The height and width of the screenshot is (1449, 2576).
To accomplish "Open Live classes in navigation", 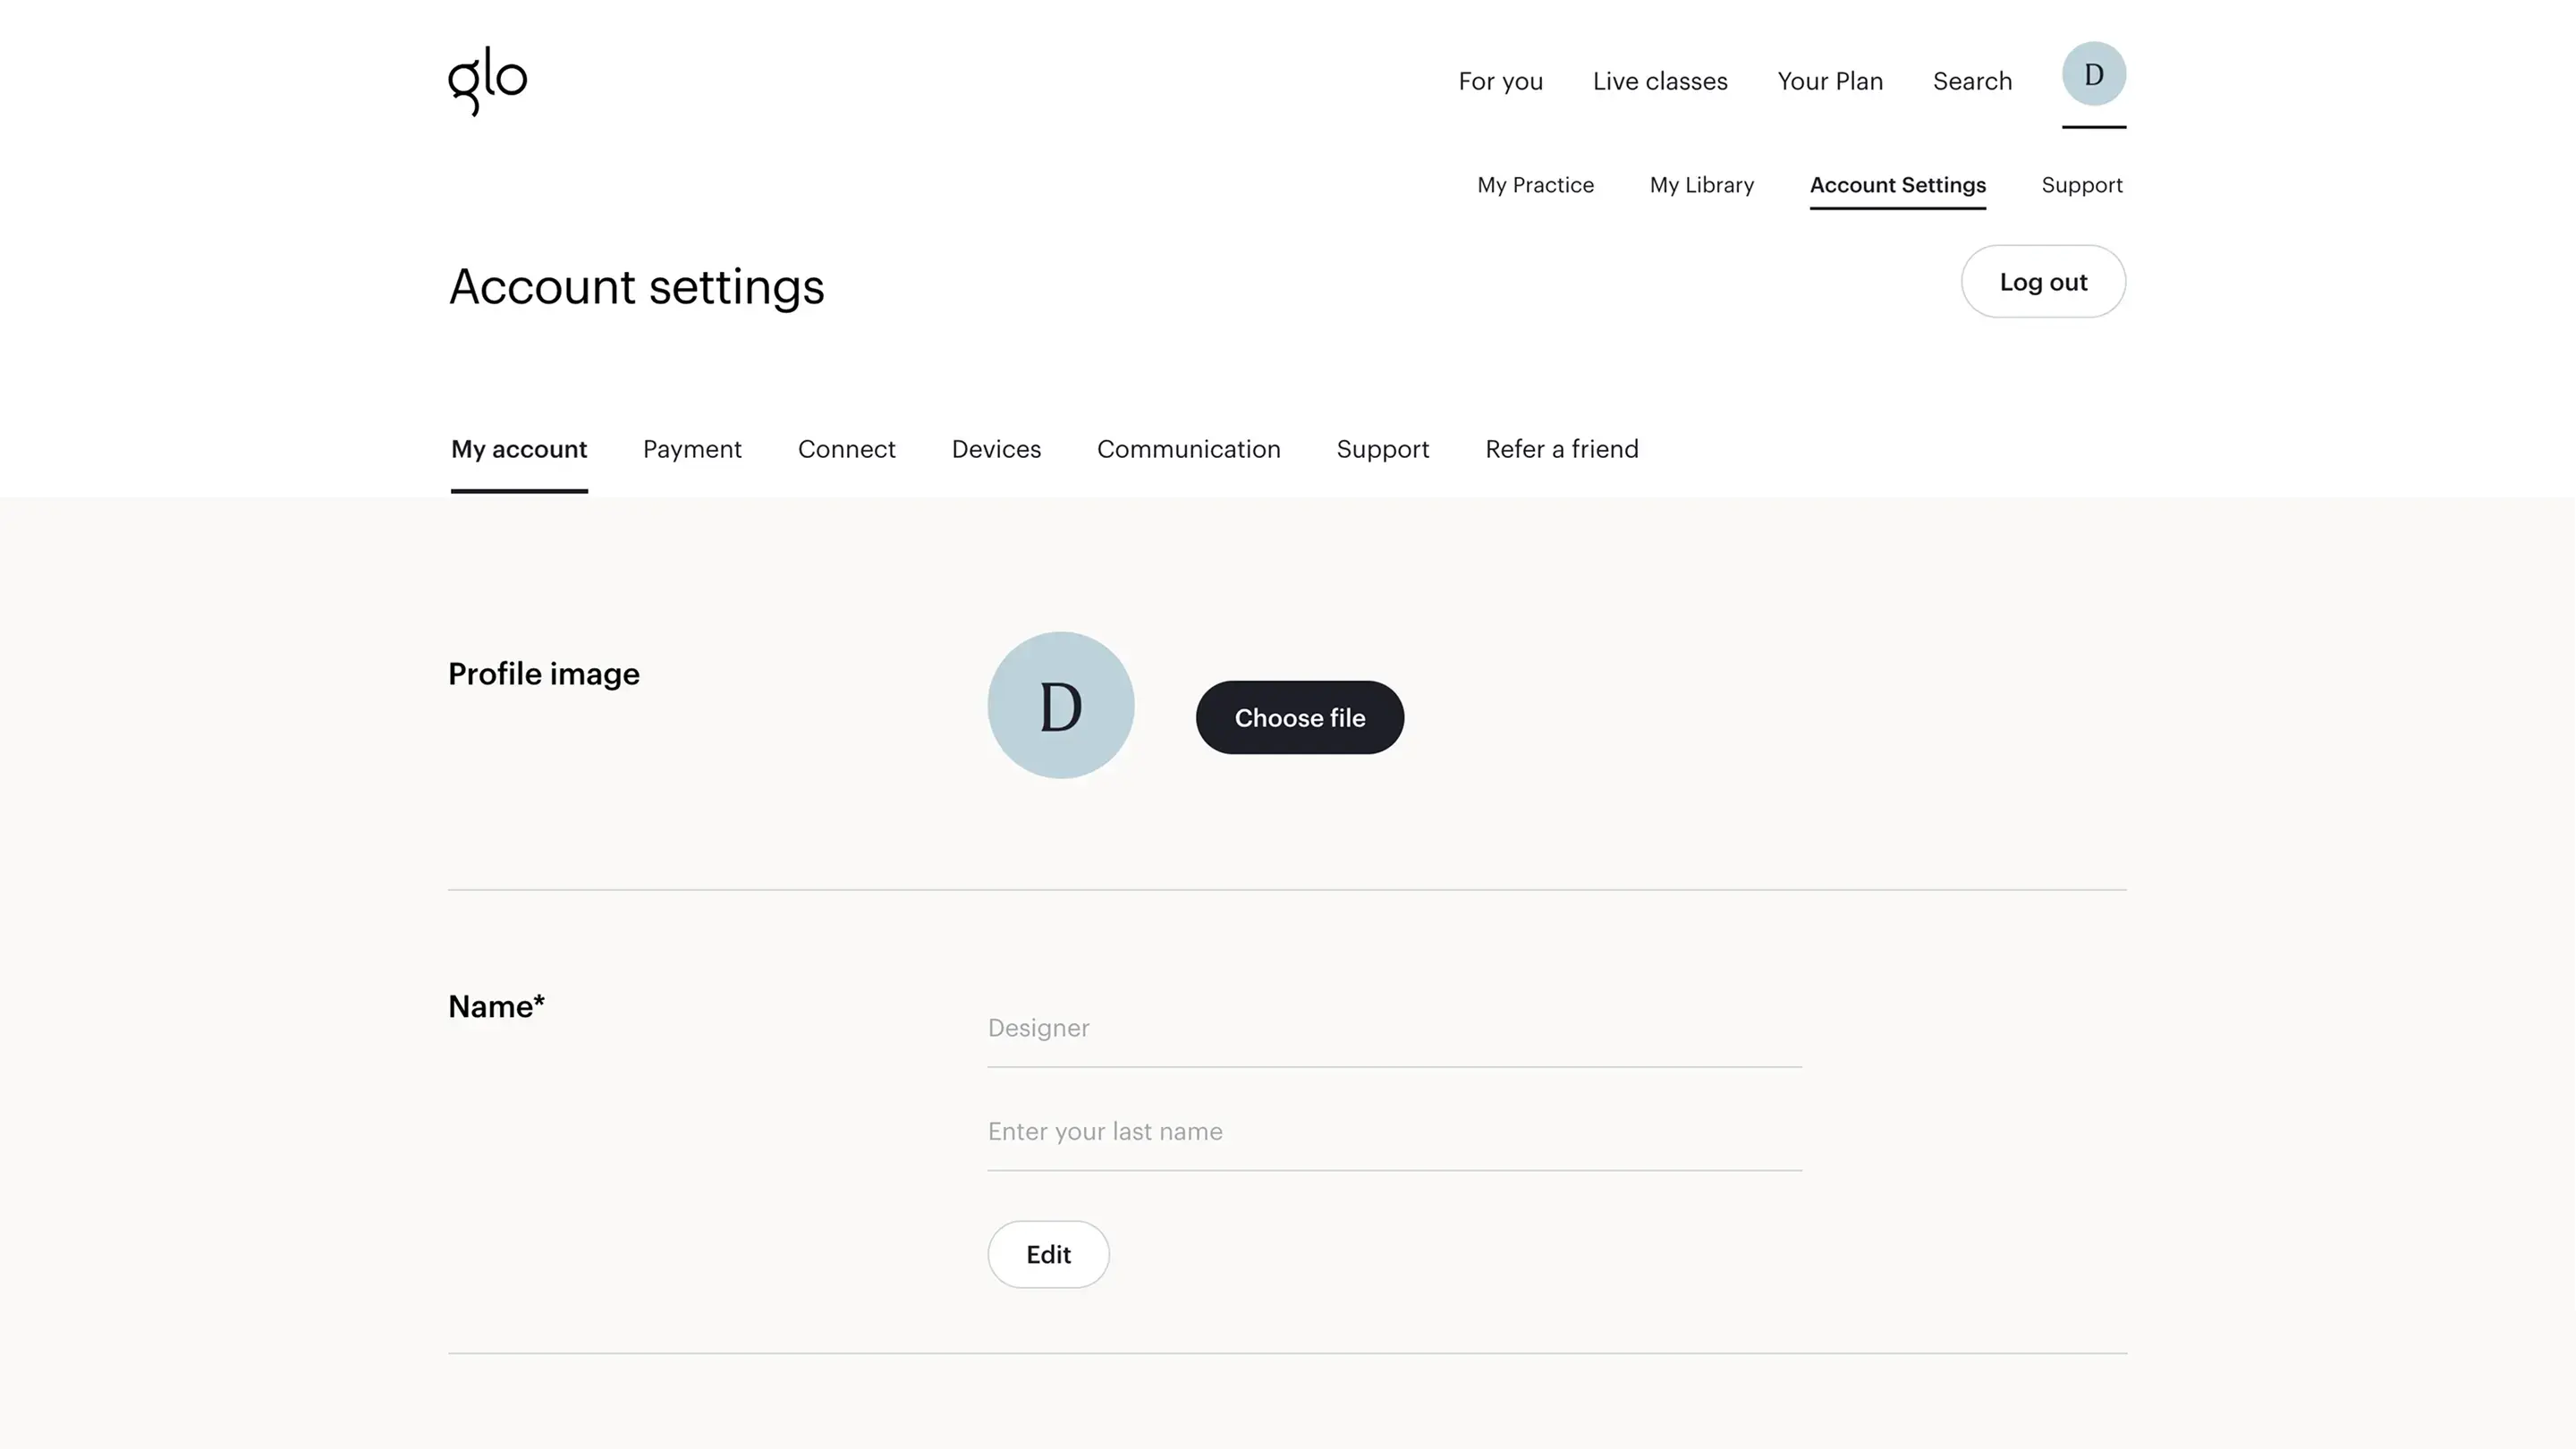I will pyautogui.click(x=1660, y=81).
